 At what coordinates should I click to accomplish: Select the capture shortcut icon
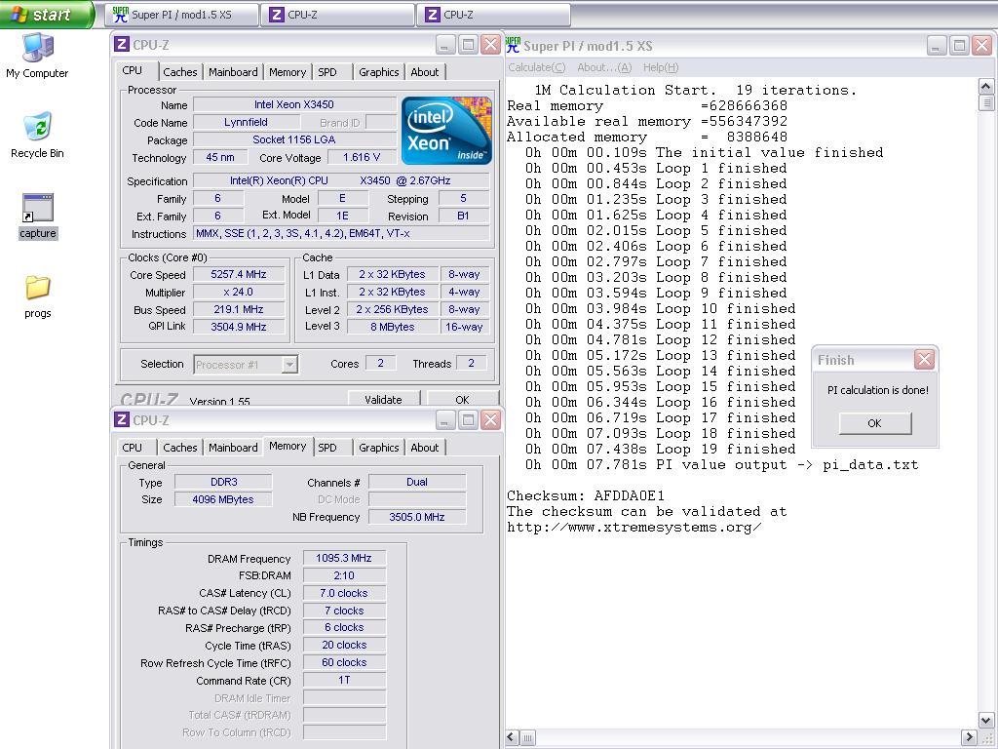[x=38, y=216]
